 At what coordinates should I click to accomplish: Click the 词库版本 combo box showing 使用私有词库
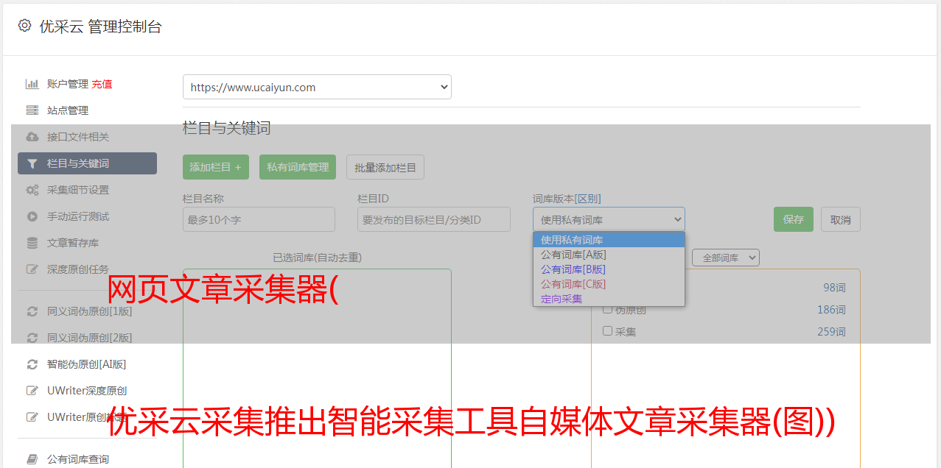[609, 219]
